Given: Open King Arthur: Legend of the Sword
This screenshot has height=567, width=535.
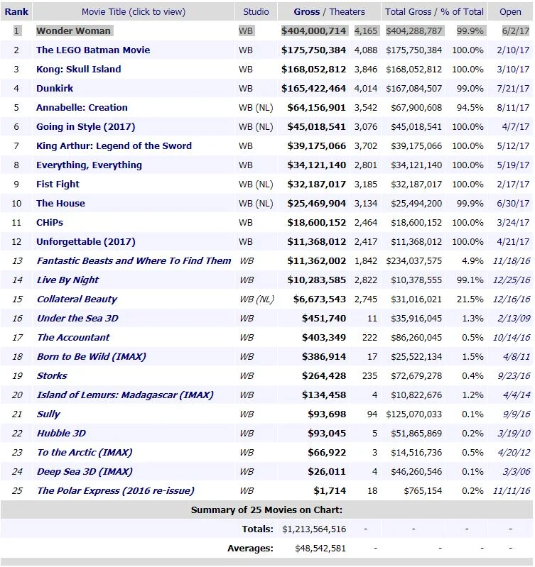Looking at the screenshot, I should tap(114, 145).
